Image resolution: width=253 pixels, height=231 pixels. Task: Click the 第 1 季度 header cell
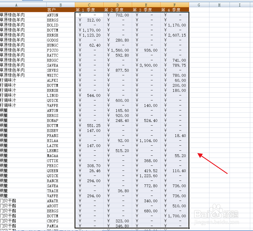[89, 10]
